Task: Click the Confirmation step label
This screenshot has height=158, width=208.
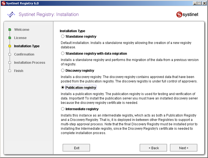Action: click(24, 54)
